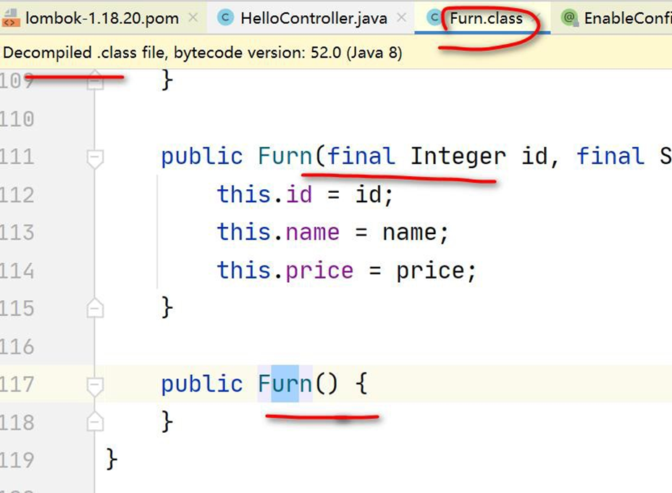The height and width of the screenshot is (493, 672).
Task: Click the decompiled .class file banner
Action: point(203,53)
